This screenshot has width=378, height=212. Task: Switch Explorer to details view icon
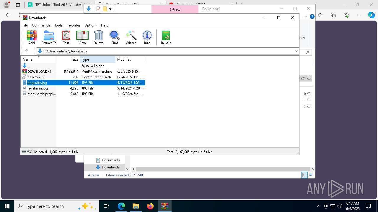304,175
